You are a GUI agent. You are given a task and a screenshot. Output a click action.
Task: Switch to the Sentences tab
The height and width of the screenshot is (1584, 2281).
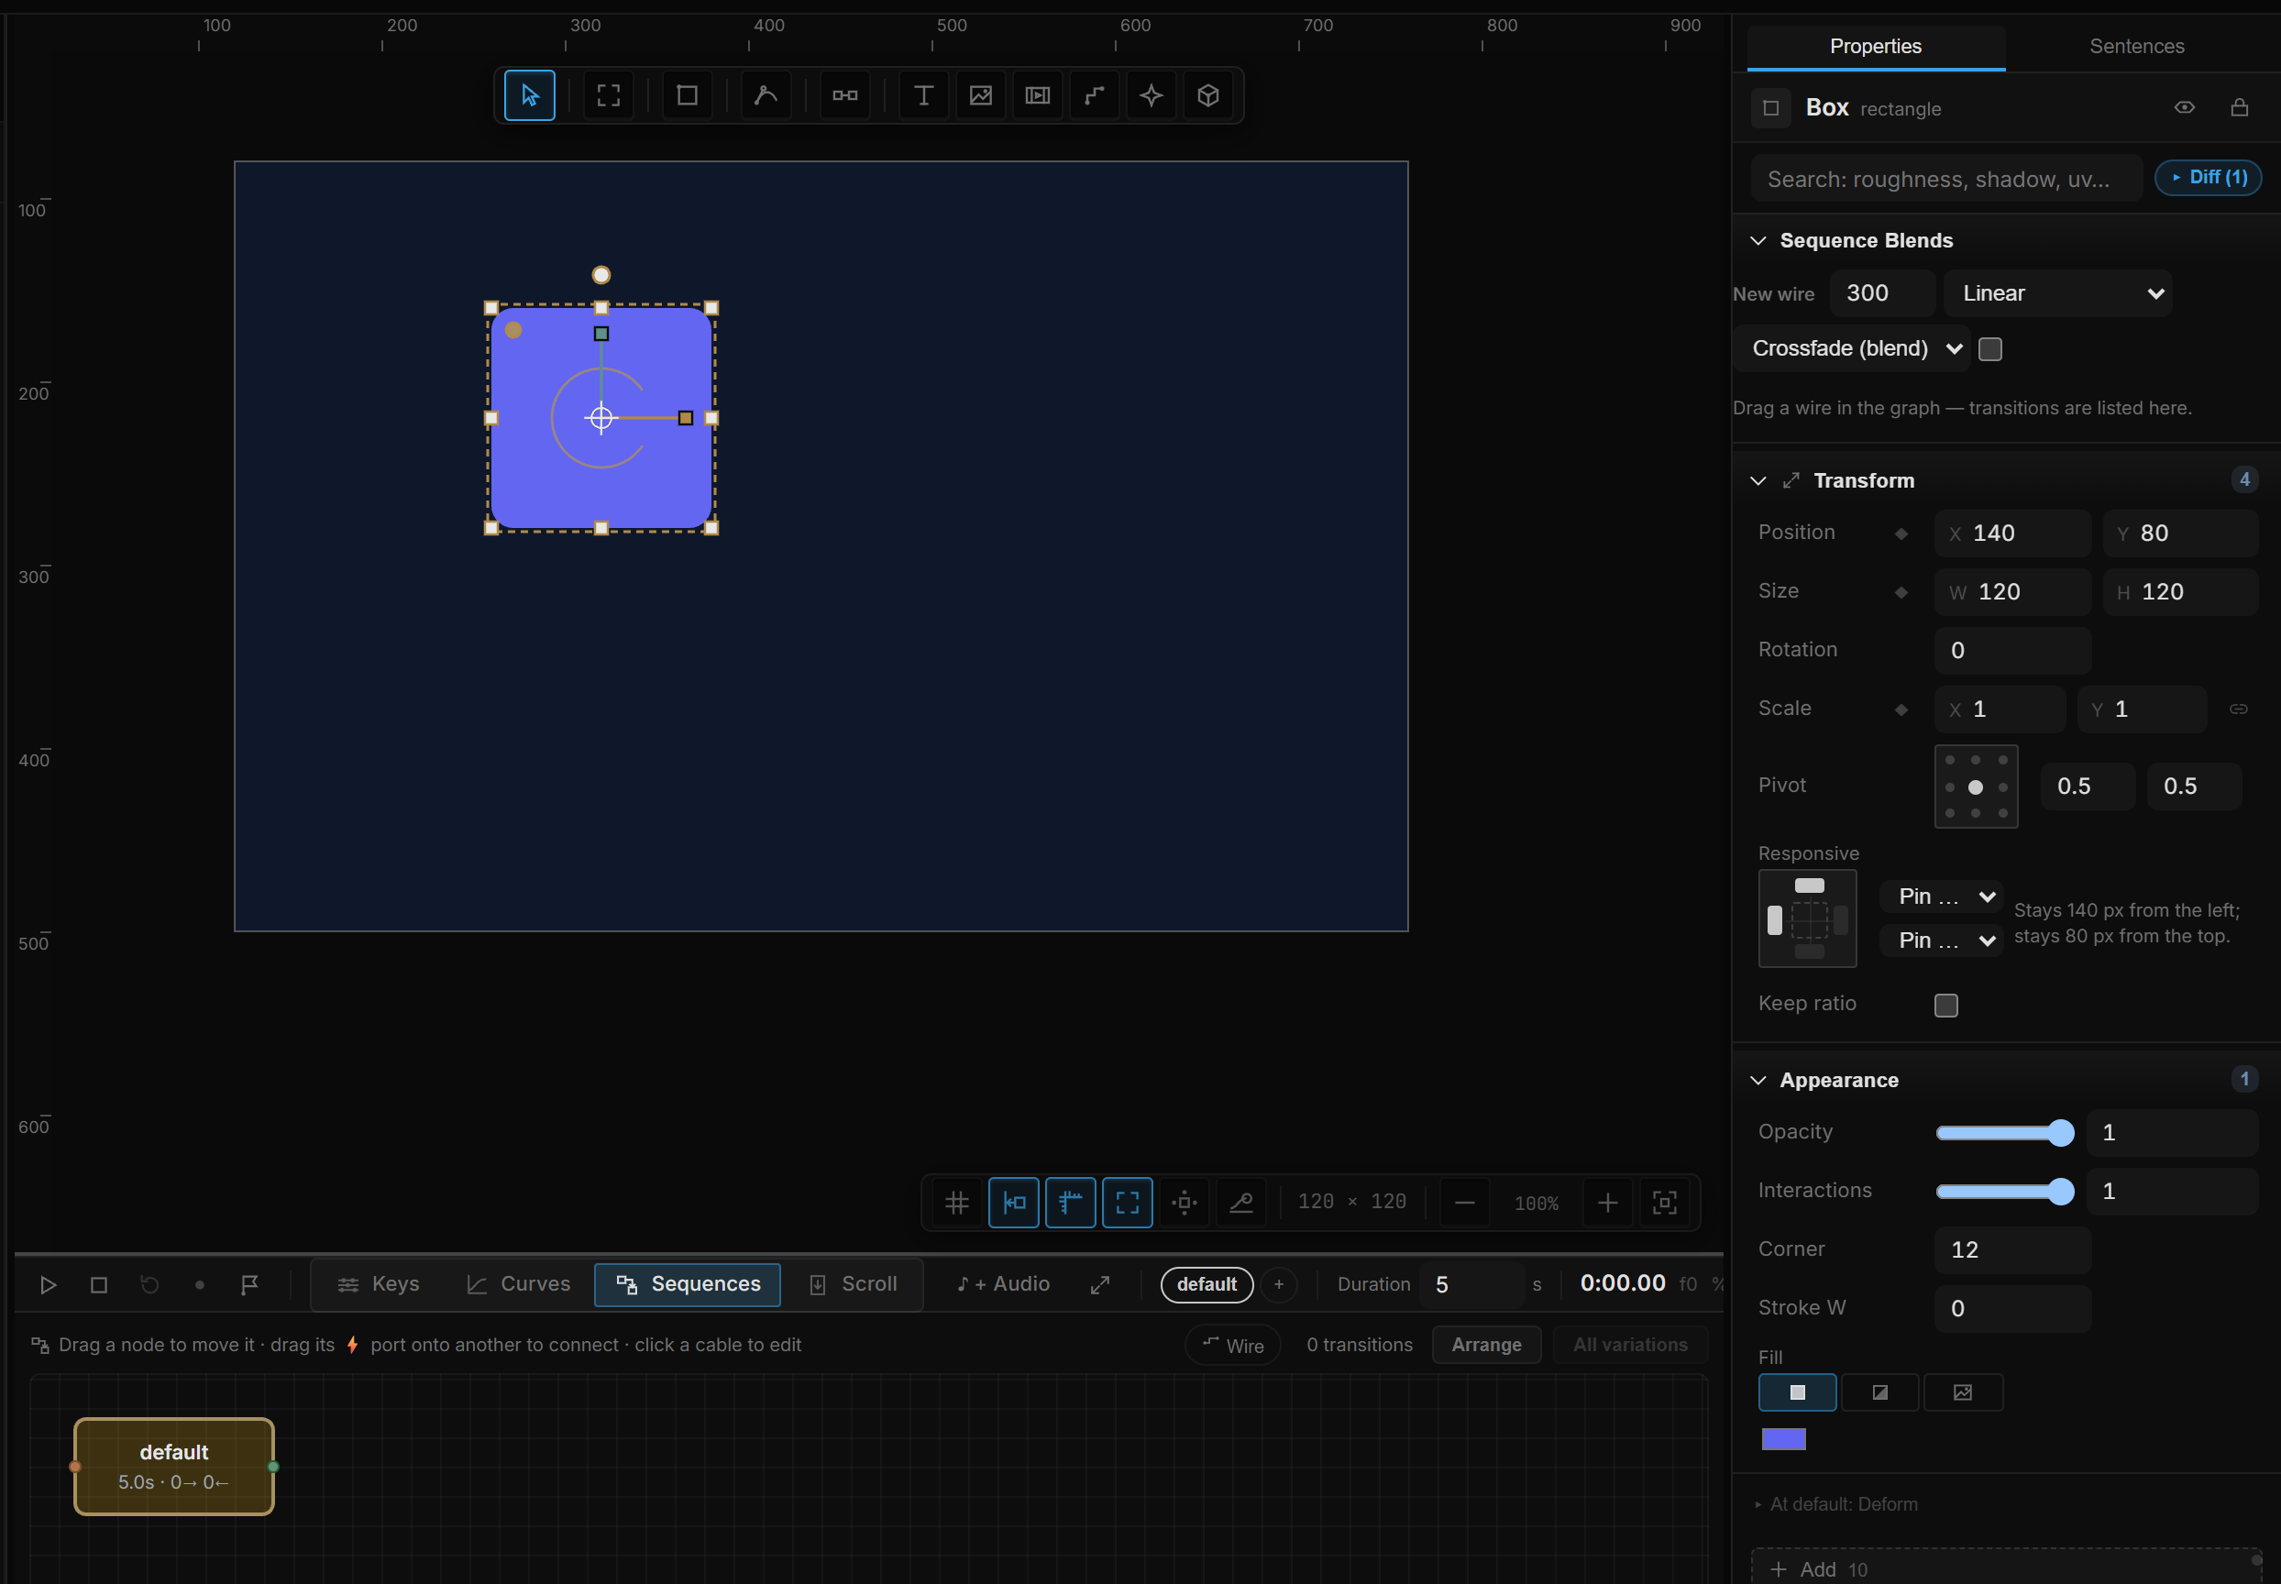(x=2136, y=47)
